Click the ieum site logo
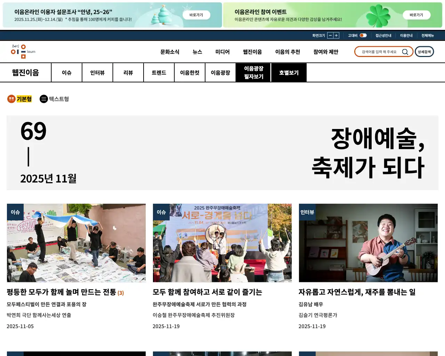Viewport: 445px width, 356px height. (23, 51)
